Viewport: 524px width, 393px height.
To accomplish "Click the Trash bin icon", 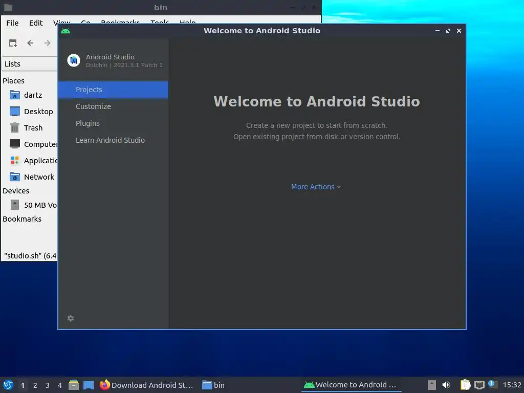I will [15, 127].
